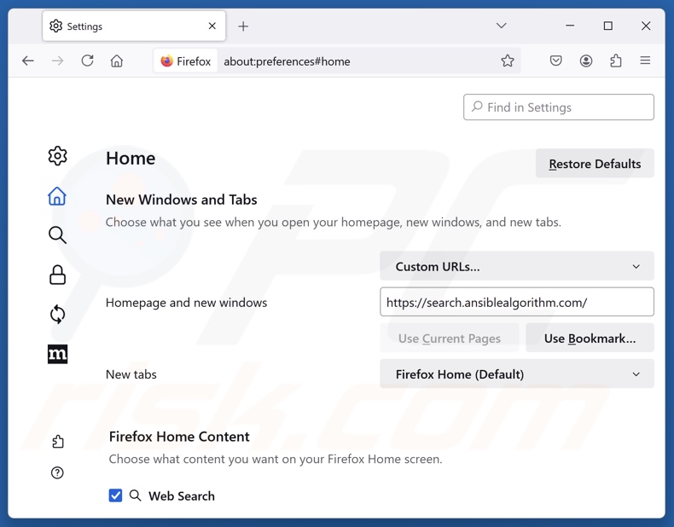The width and height of the screenshot is (674, 527).
Task: Maximize the Firefox window
Action: point(607,26)
